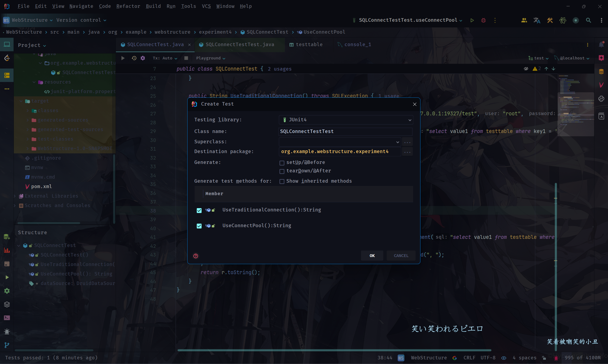608x364 pixels.
Task: Open the query history clock icon
Action: click(x=134, y=58)
